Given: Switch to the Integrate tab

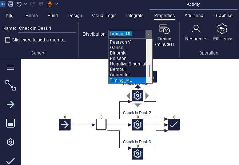Looking at the screenshot, I should coord(135,16).
